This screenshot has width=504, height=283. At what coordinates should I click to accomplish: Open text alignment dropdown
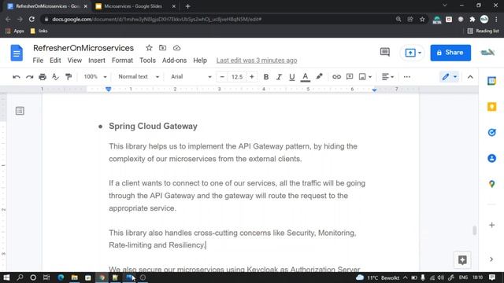387,77
